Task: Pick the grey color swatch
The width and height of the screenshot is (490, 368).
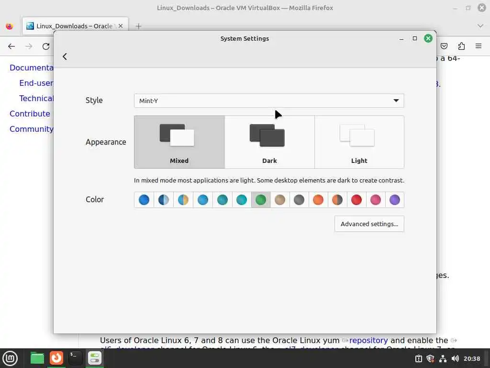Action: 299,200
